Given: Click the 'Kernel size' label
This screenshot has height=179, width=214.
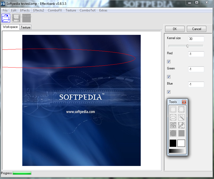Looking at the screenshot, I should click(x=174, y=38).
